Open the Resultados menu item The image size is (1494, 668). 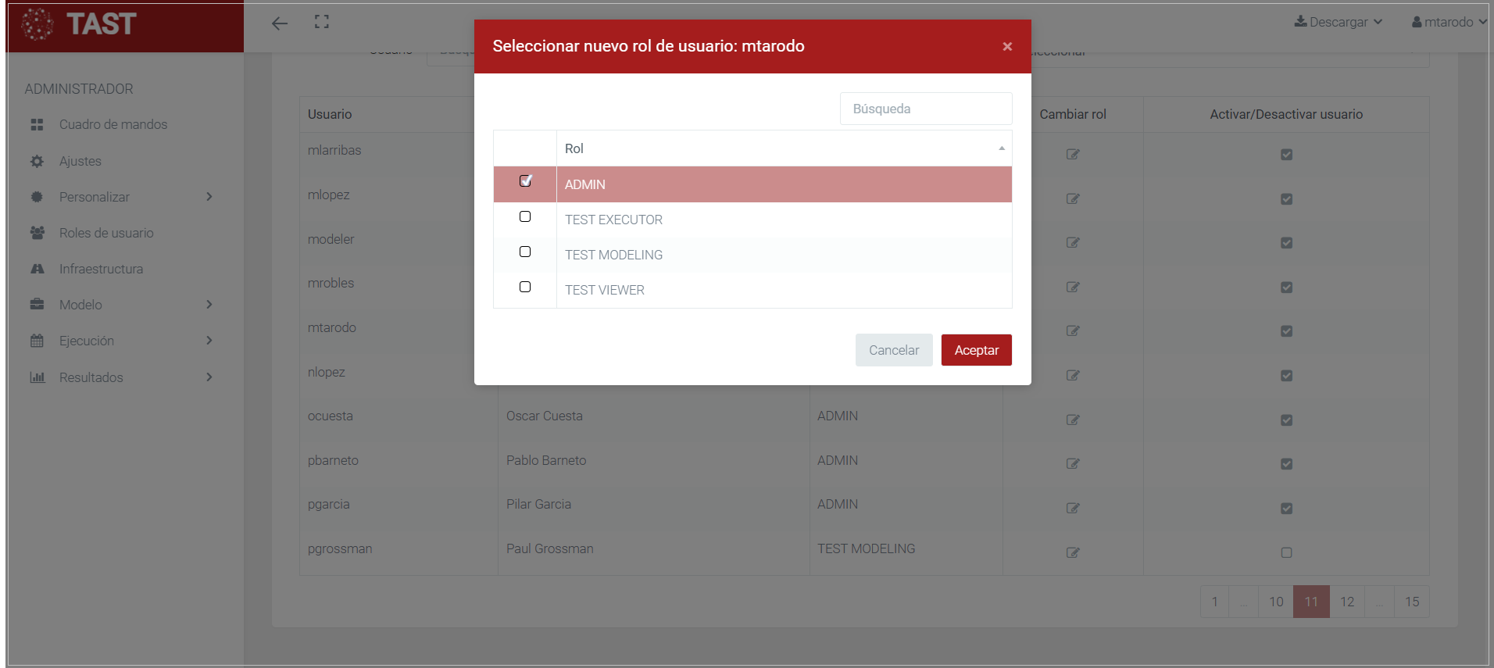coord(91,377)
